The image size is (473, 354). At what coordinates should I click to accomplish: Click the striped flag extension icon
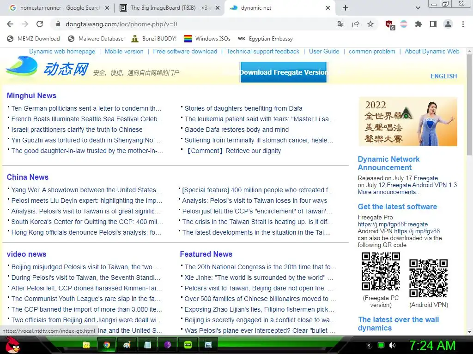(x=404, y=24)
